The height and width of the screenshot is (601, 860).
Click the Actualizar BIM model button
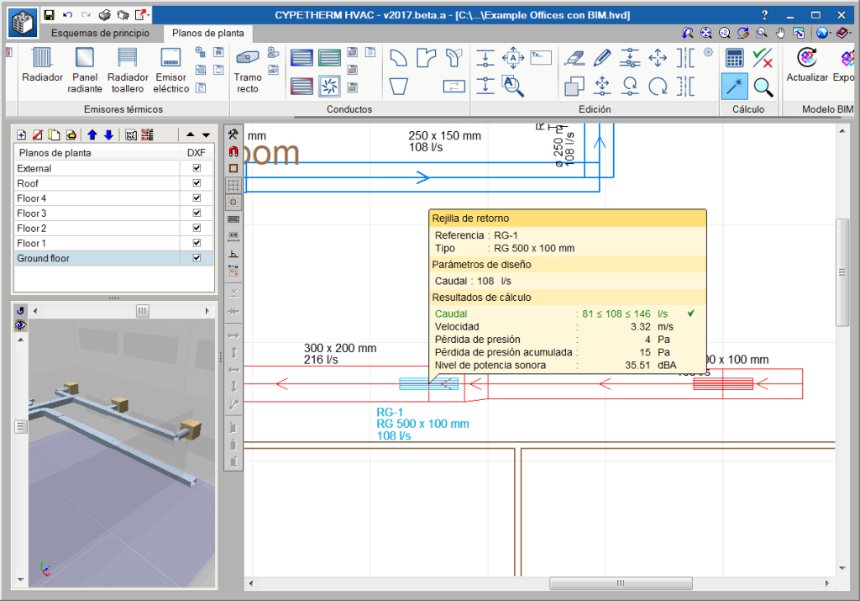tap(807, 65)
